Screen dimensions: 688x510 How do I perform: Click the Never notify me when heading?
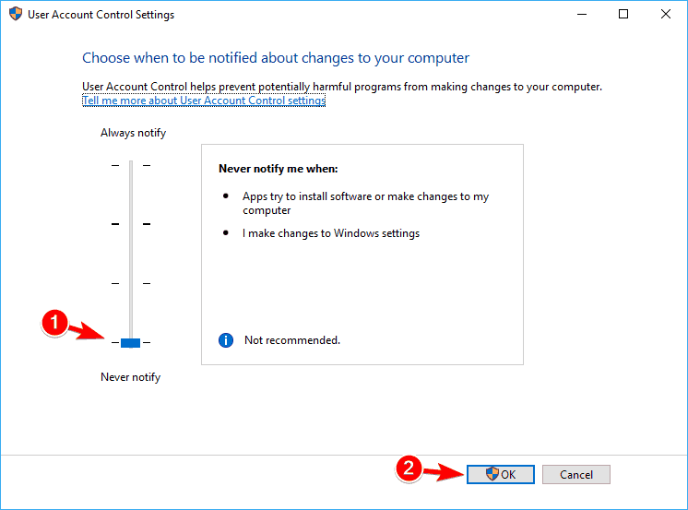tap(279, 169)
